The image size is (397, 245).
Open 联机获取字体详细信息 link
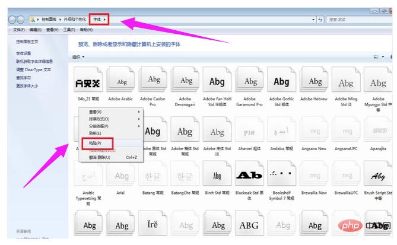(34, 62)
